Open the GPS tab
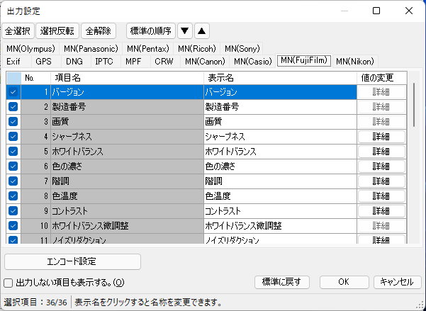The image size is (426, 311). [44, 62]
